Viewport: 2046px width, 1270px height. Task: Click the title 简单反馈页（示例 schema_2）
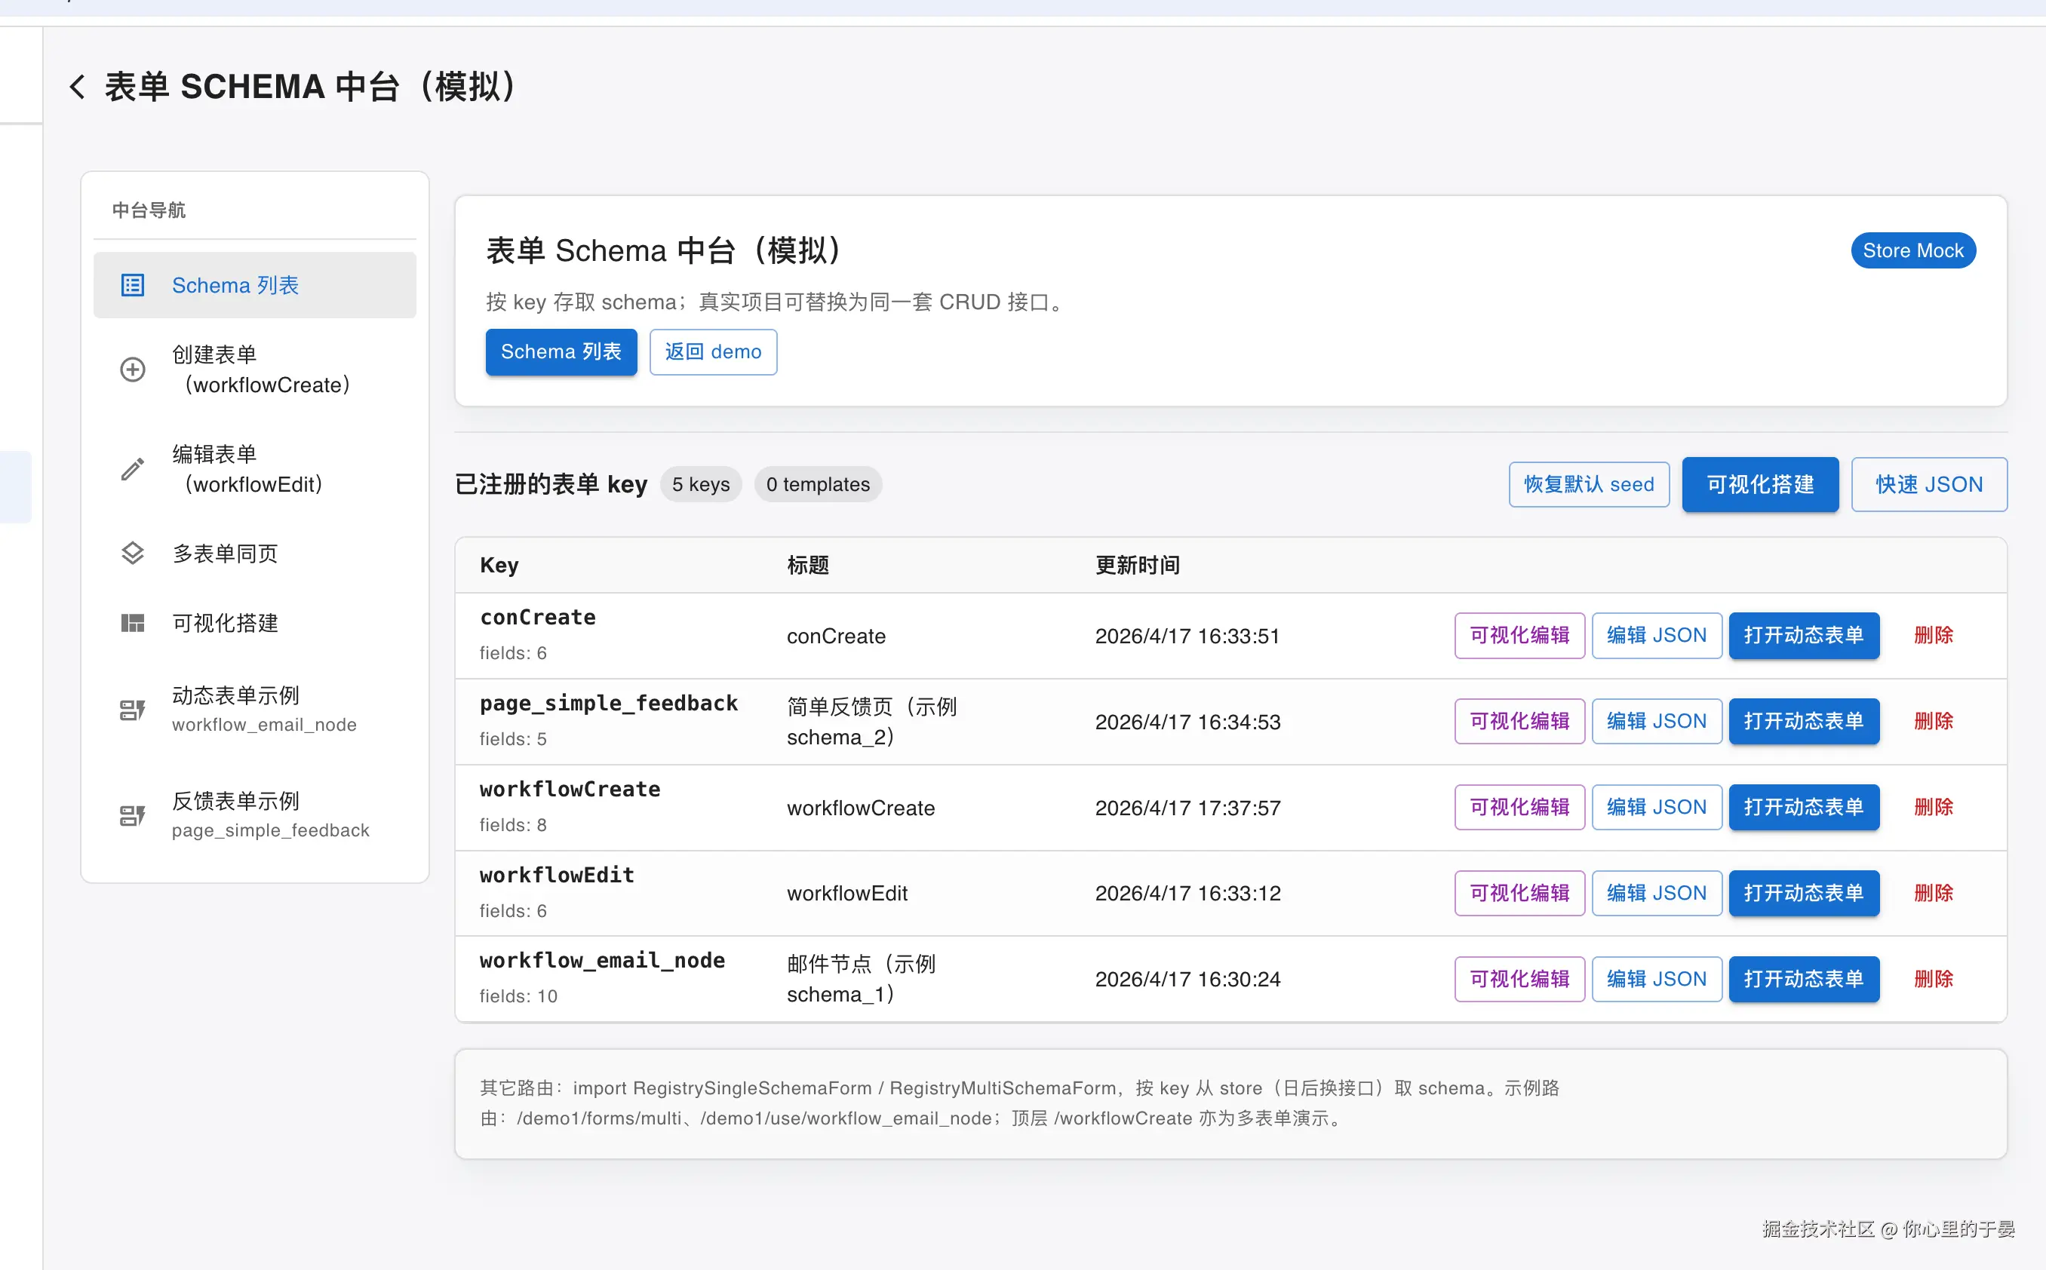click(872, 722)
